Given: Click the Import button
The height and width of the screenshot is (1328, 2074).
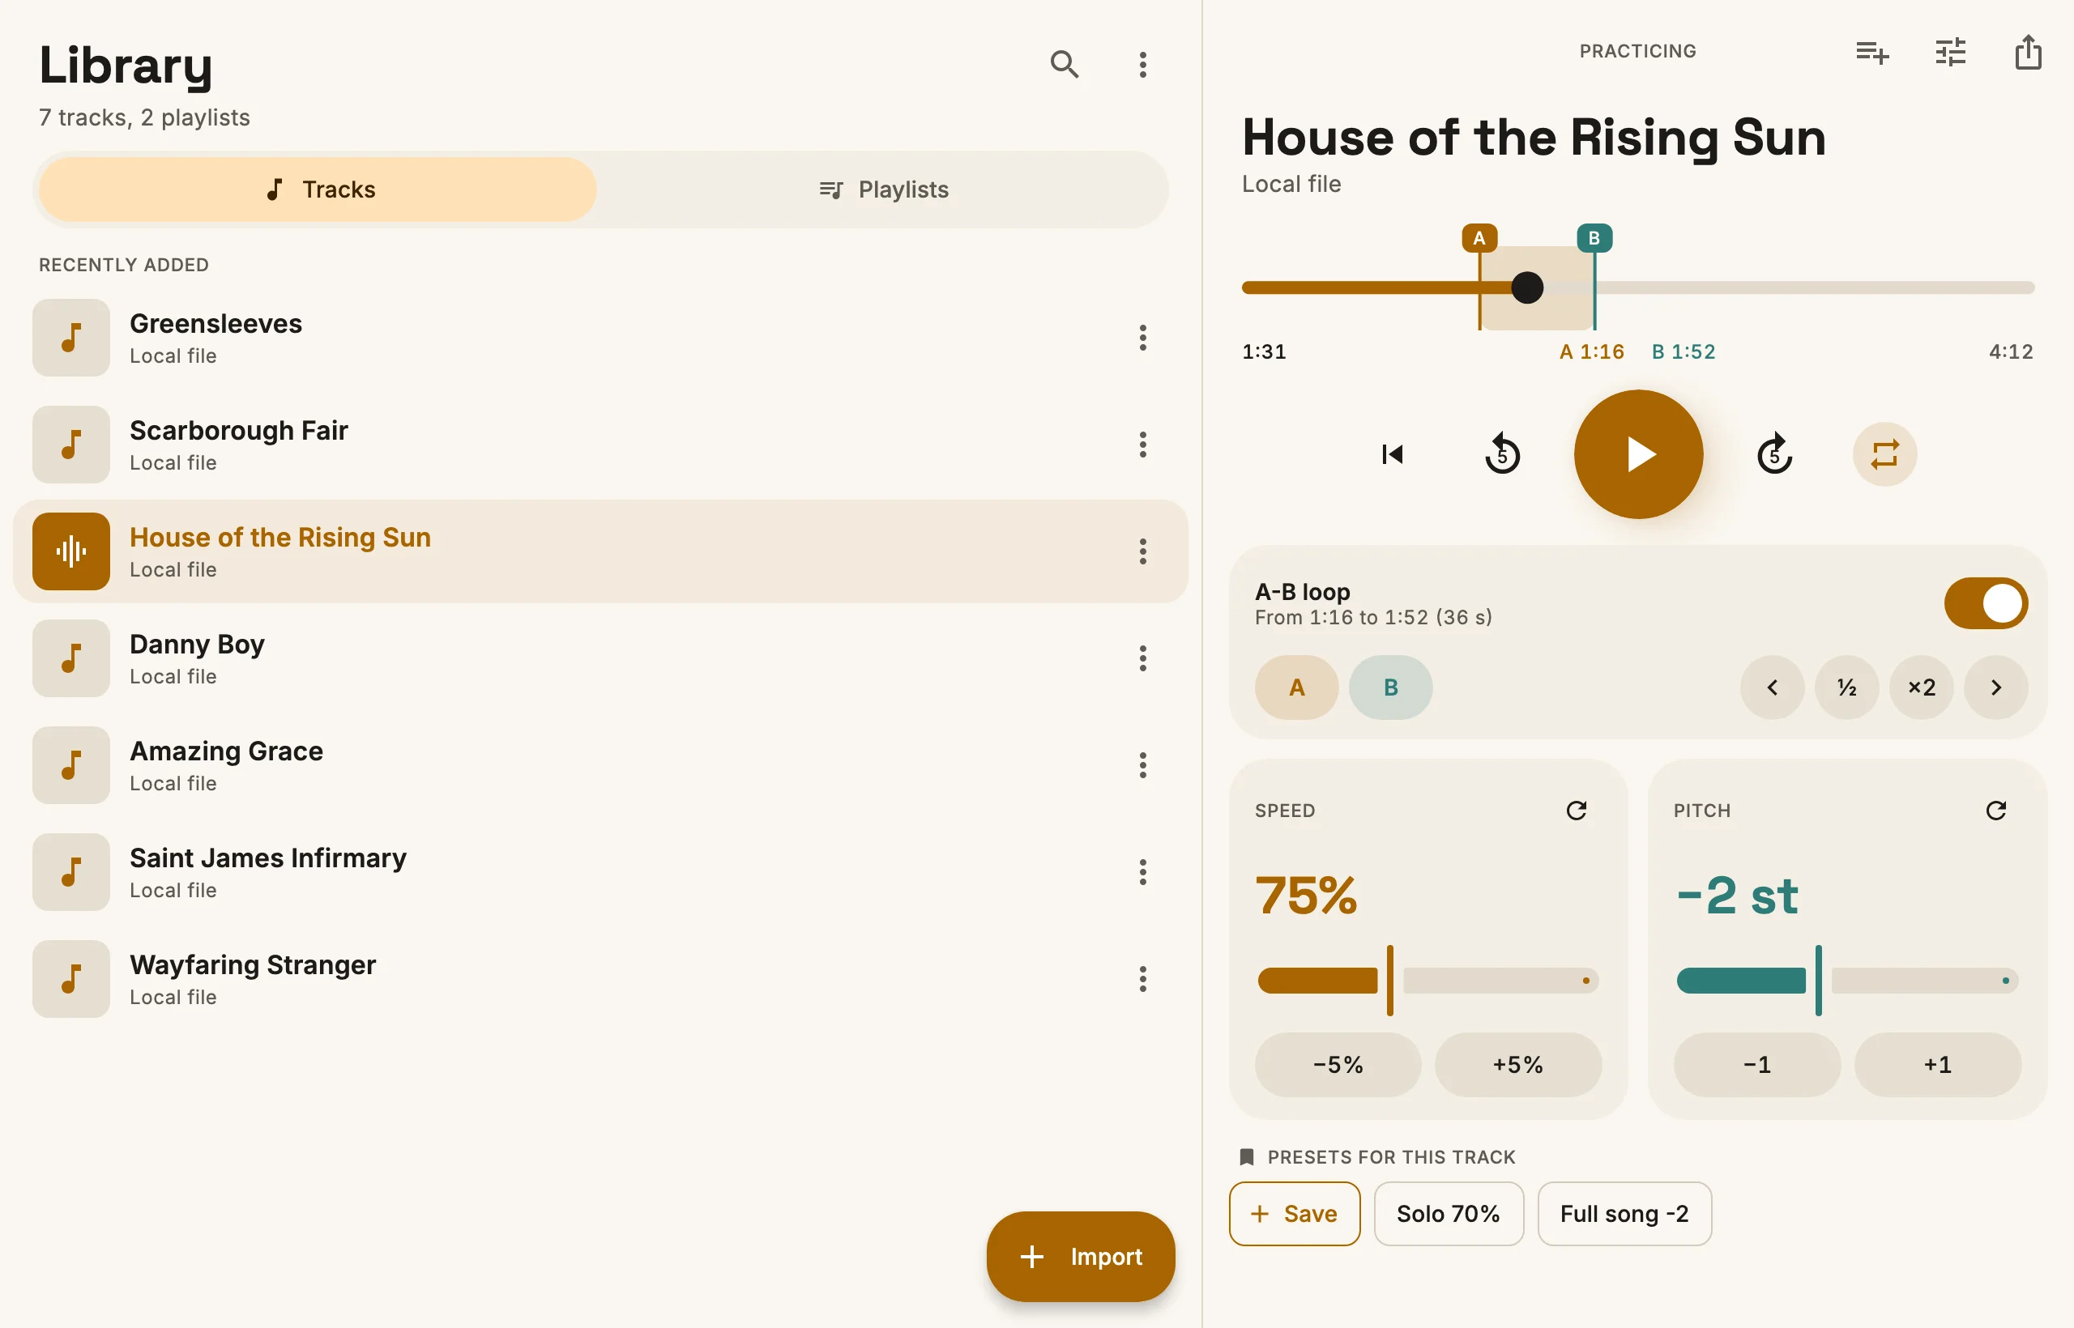Looking at the screenshot, I should 1080,1257.
